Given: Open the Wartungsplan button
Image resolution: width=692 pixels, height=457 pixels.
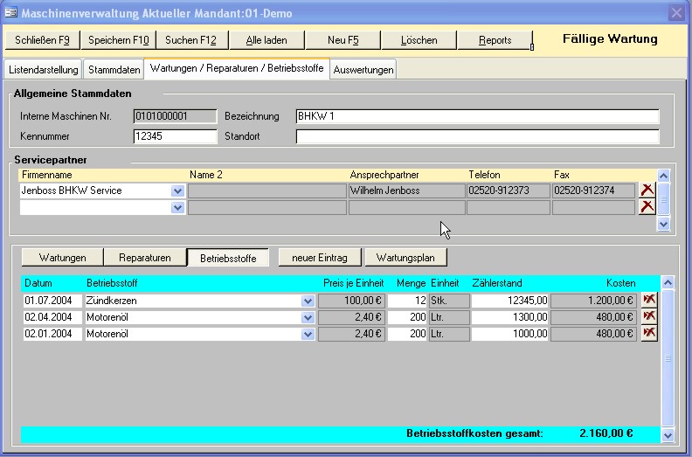Looking at the screenshot, I should click(405, 258).
